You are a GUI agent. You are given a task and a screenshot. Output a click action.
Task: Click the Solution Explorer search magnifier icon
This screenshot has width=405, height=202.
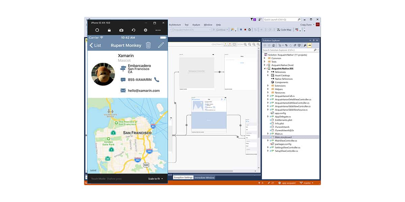315,50
